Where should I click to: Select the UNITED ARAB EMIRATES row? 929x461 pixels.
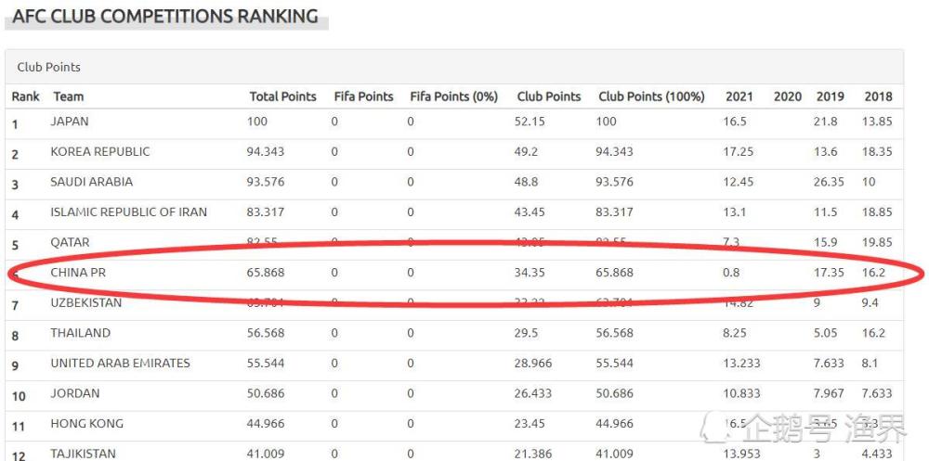coord(454,364)
